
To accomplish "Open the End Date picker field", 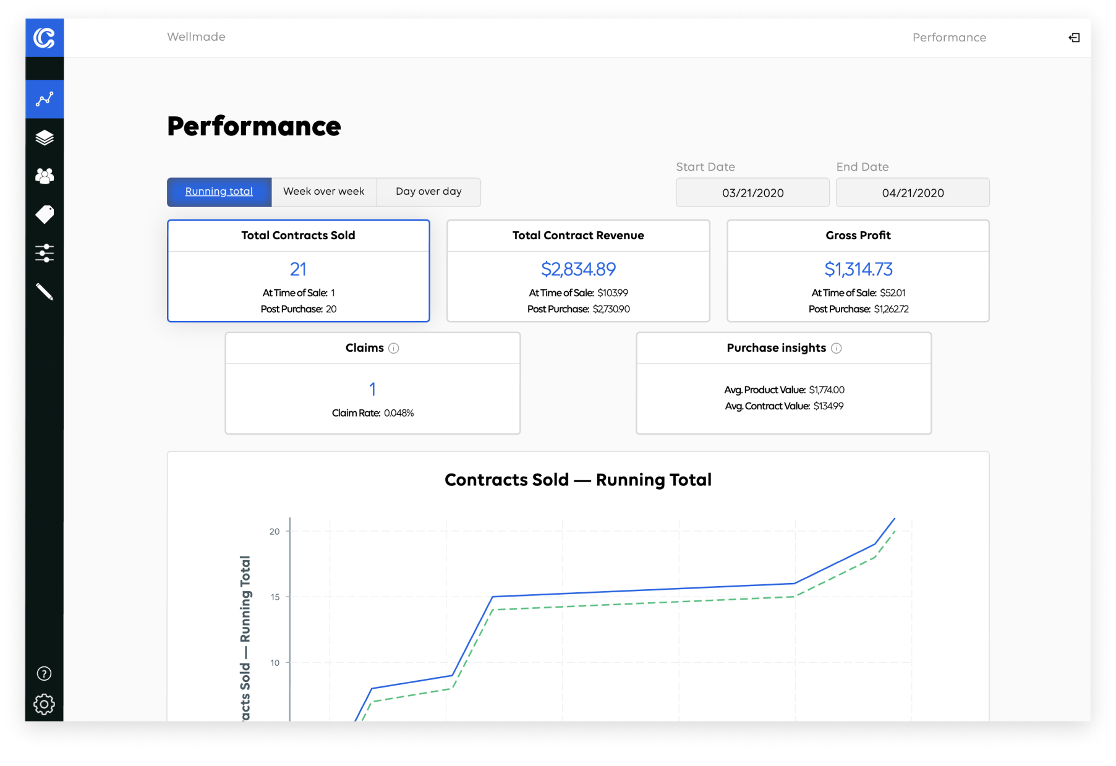I will (913, 193).
